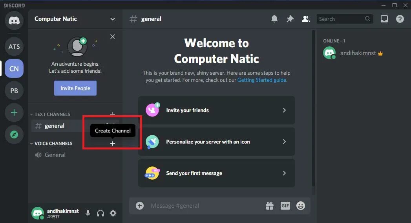Image resolution: width=411 pixels, height=223 pixels.
Task: Click the Invite People button
Action: (75, 88)
